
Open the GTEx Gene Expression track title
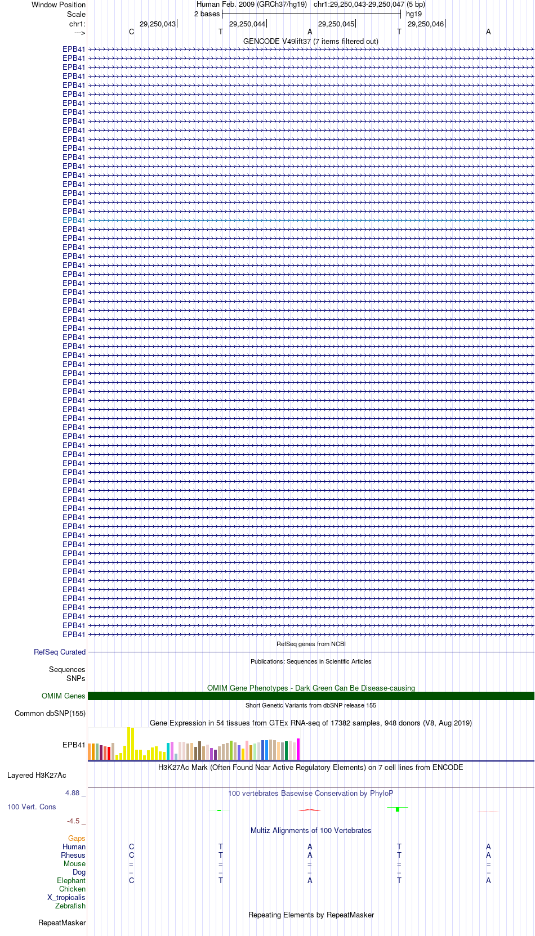tap(311, 723)
